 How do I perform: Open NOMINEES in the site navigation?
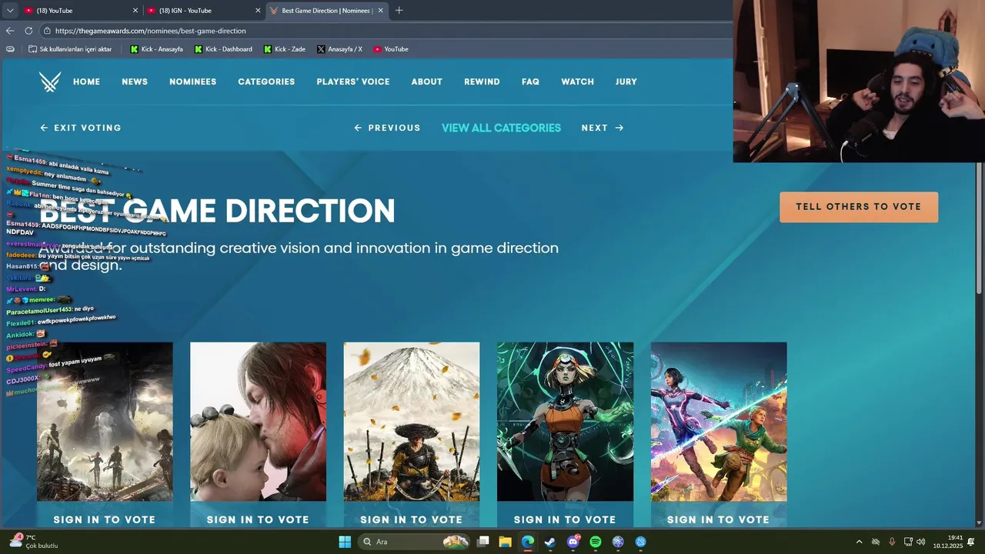[x=192, y=82]
